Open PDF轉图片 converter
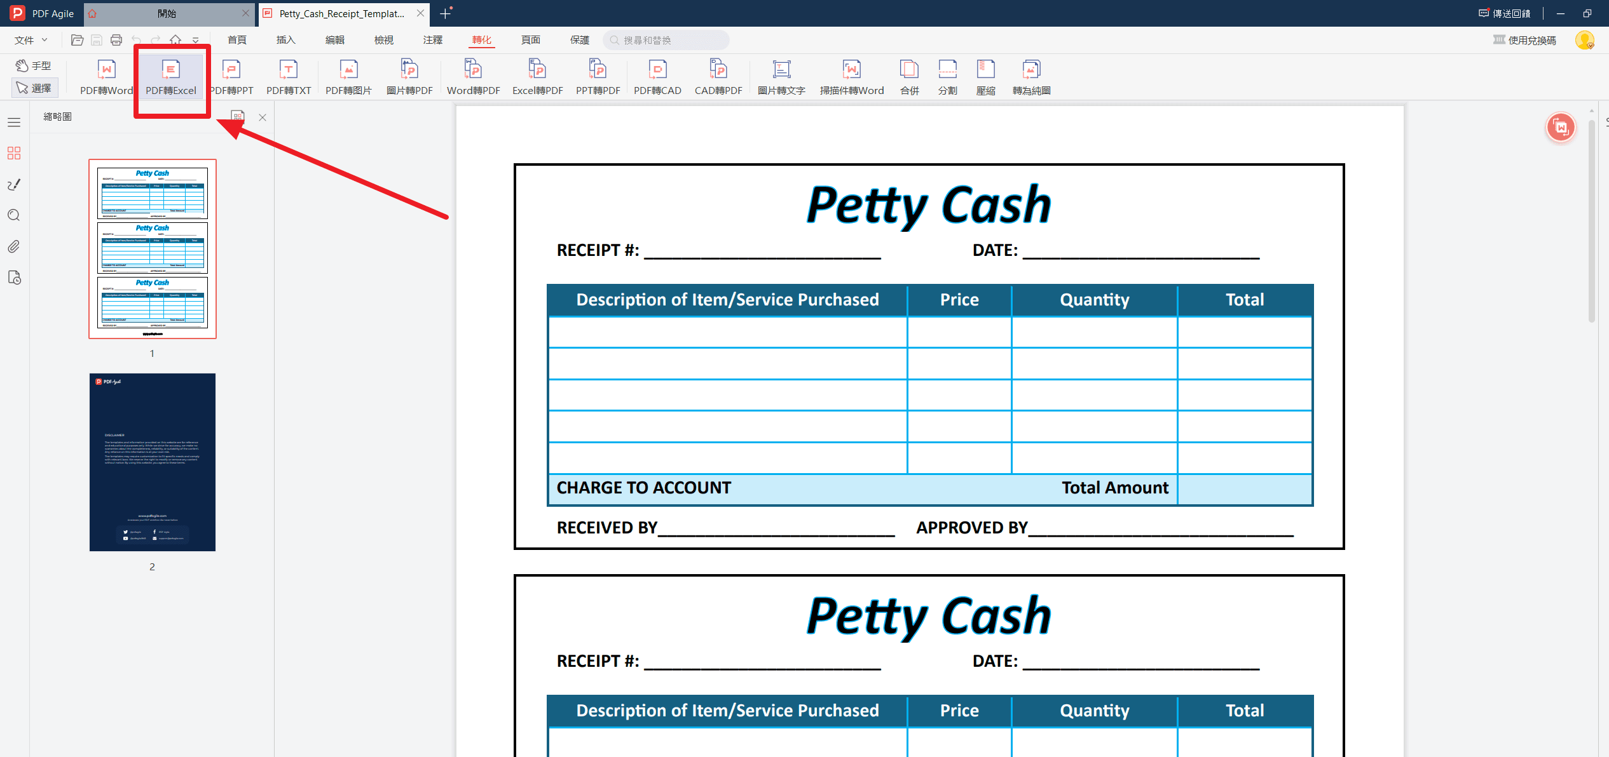This screenshot has width=1609, height=757. [348, 77]
